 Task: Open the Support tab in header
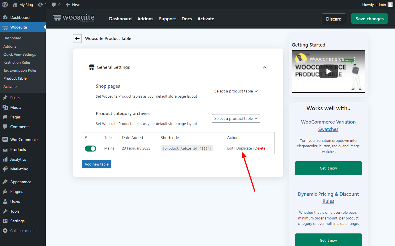(x=167, y=19)
